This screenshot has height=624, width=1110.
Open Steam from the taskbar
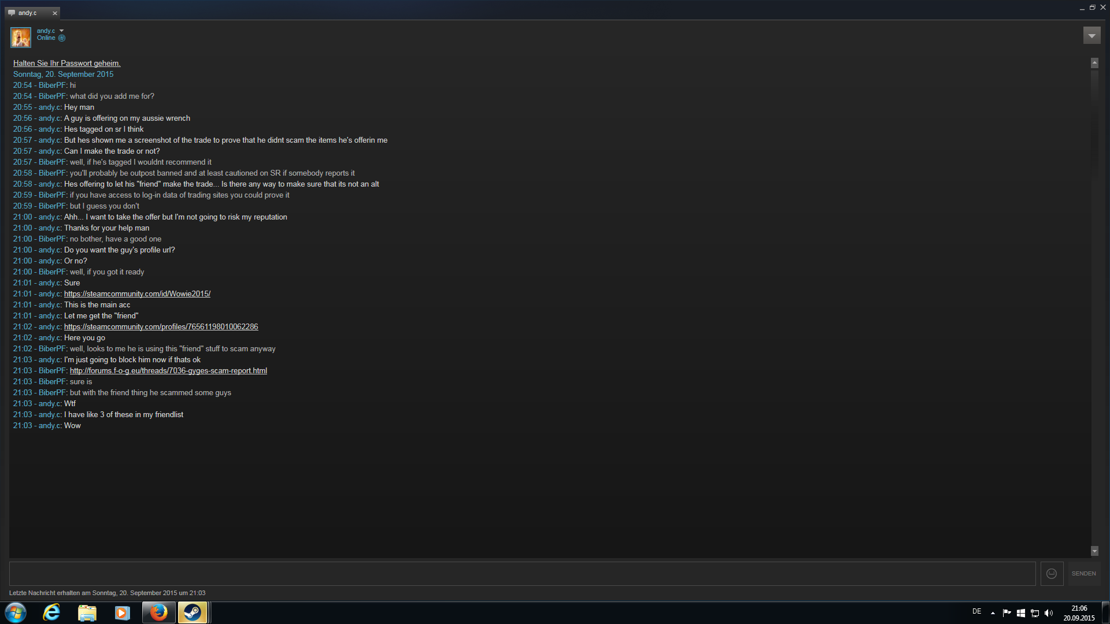[x=192, y=612]
